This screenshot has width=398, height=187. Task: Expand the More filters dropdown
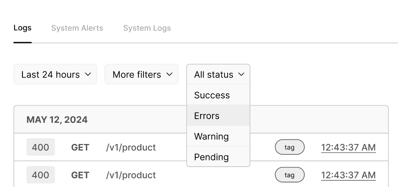142,74
